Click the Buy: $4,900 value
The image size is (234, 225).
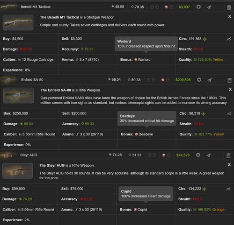[x=18, y=39]
